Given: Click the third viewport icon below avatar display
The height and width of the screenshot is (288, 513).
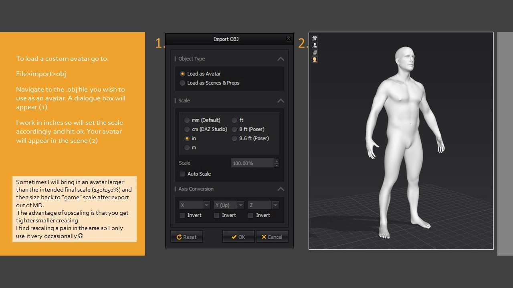Looking at the screenshot, I should click(x=315, y=52).
